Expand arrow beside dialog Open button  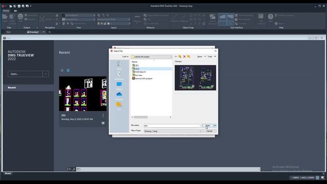pyautogui.click(x=215, y=126)
